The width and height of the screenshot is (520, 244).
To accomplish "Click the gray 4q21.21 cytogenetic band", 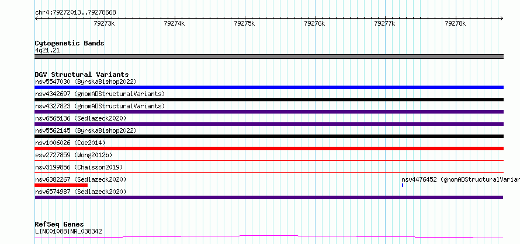I will [269, 56].
